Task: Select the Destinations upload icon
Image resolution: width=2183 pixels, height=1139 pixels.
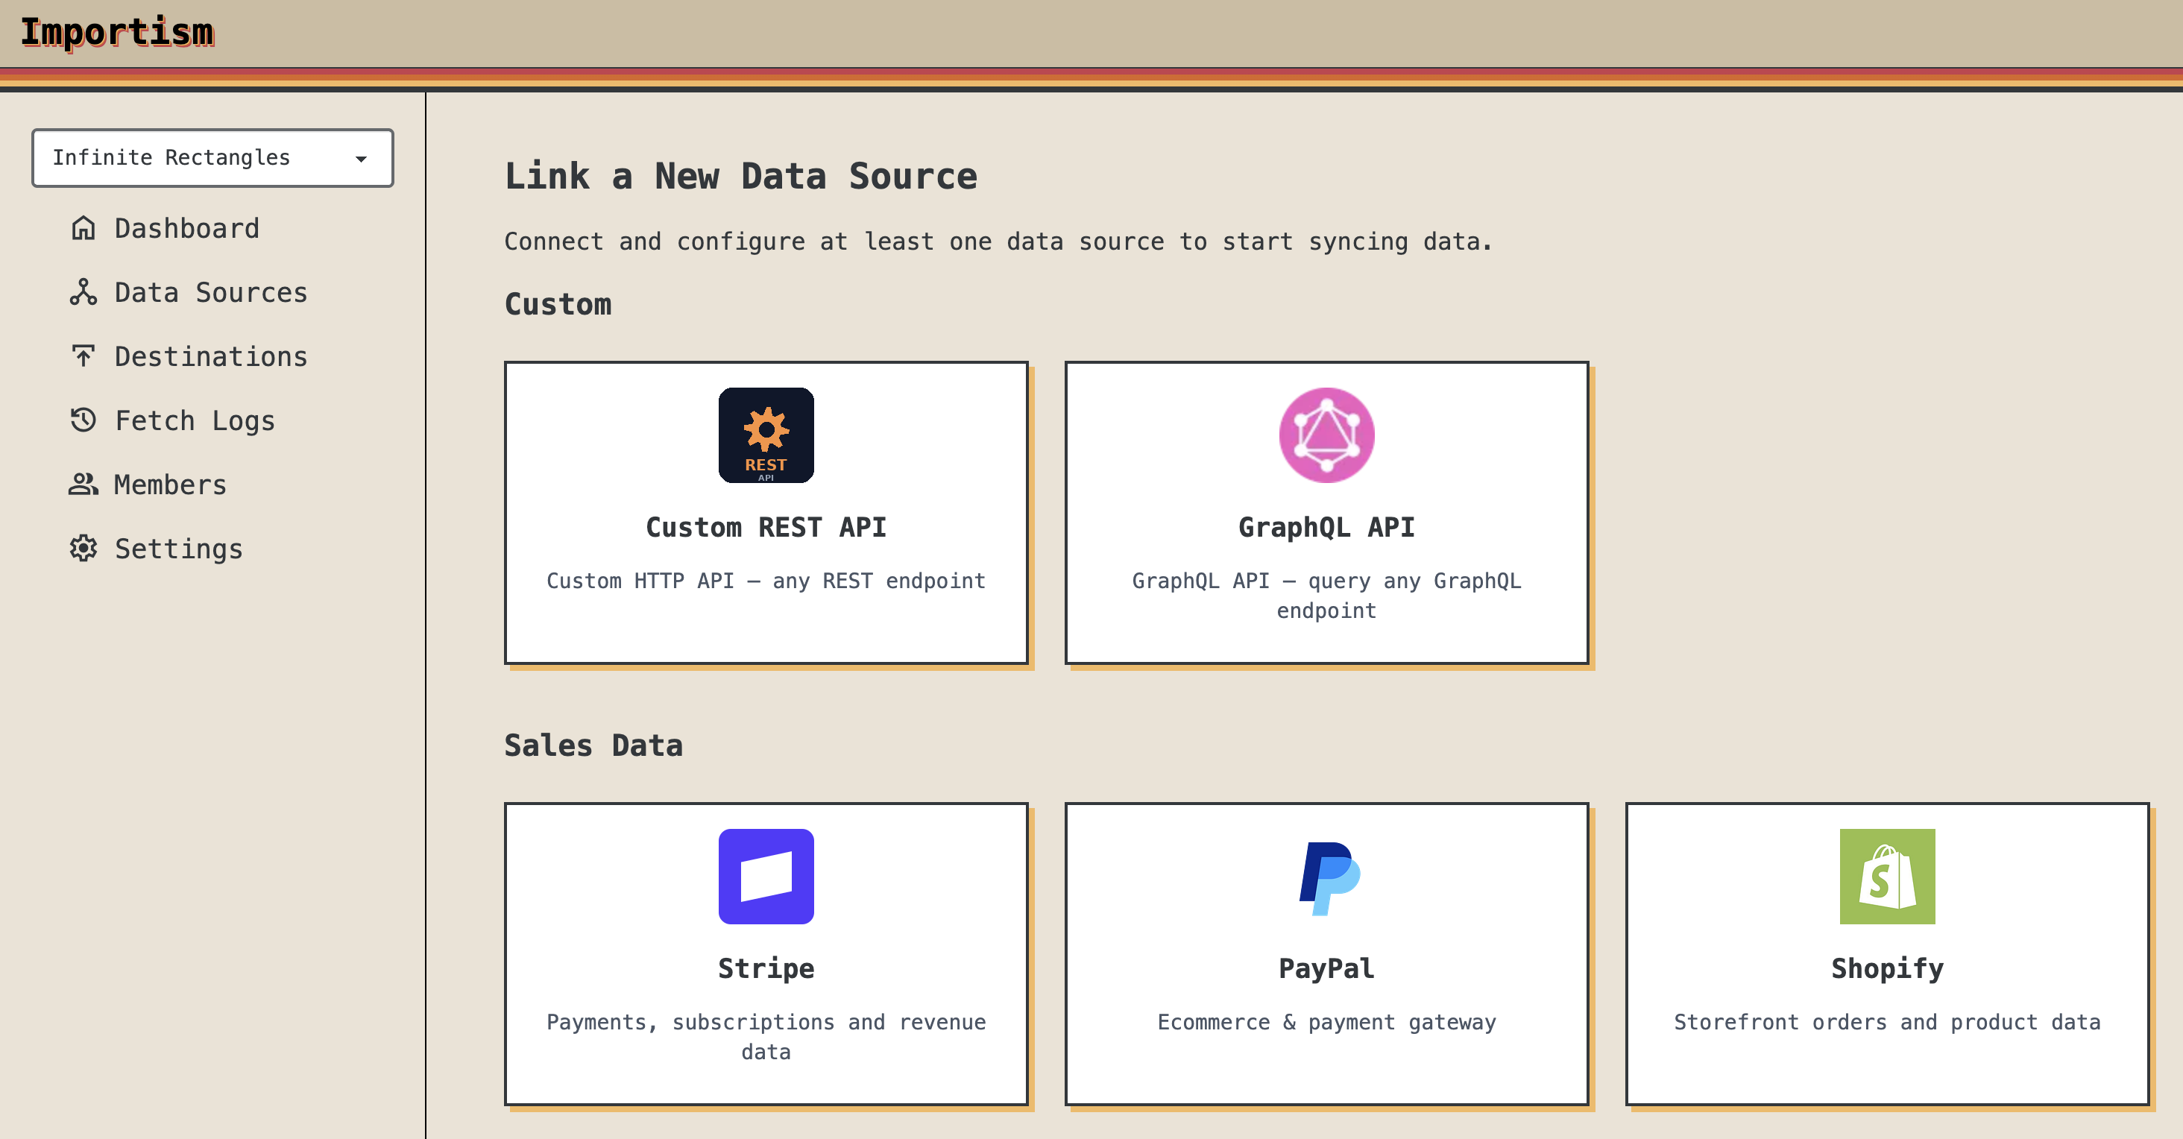Action: 83,356
